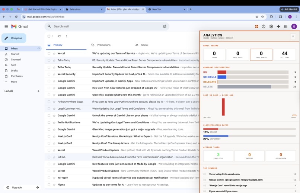Star the Twilio Notifications email
Screen dimensions: 300x193
pos(54,122)
